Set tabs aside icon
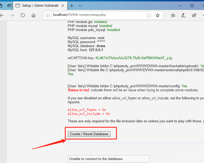This screenshot has width=204, height=163. [x=9, y=6]
